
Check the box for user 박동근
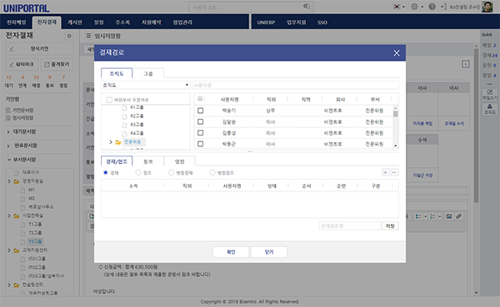pos(200,144)
